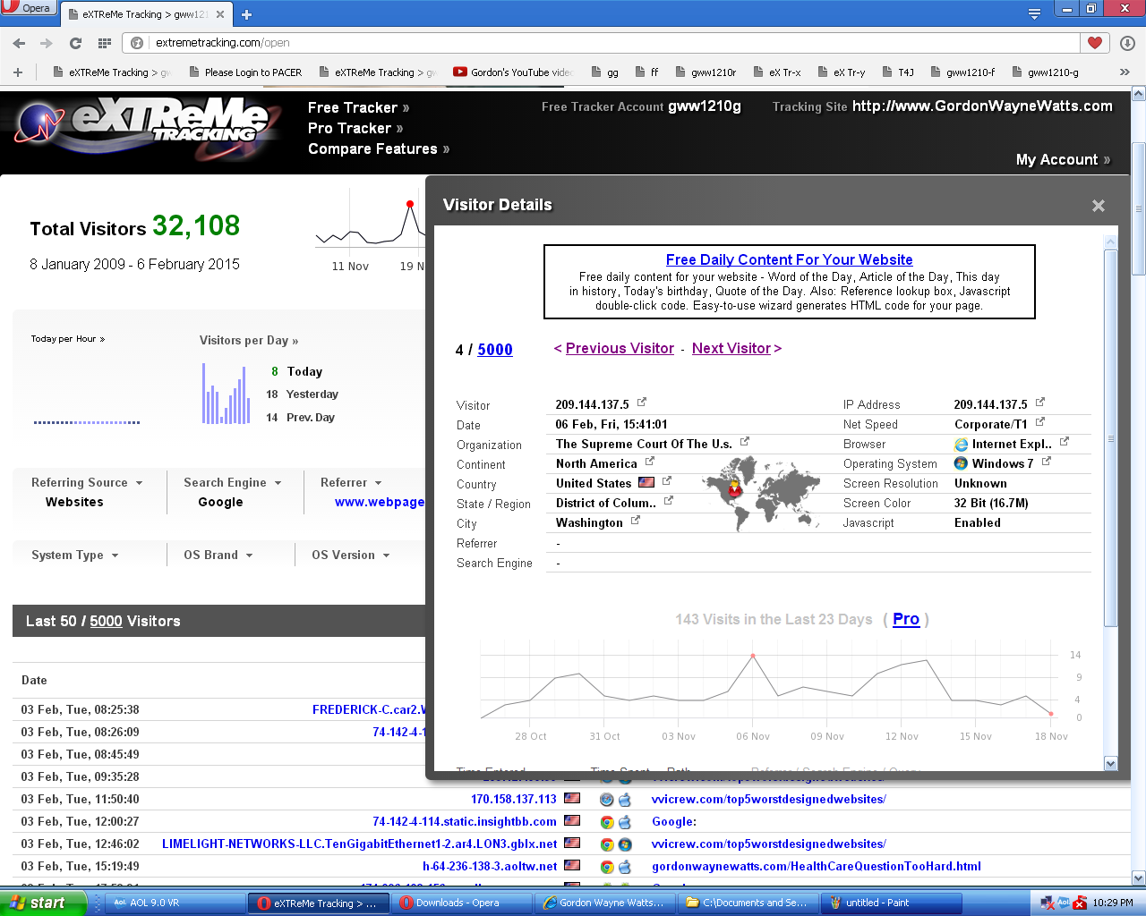Open external link icon beside Windows 7
This screenshot has height=916, width=1146.
(1046, 462)
